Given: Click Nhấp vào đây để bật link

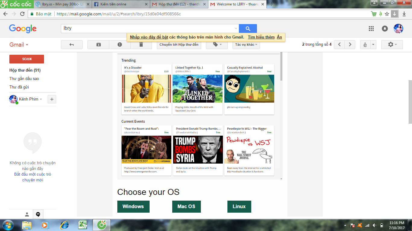Looking at the screenshot, I should (149, 37).
